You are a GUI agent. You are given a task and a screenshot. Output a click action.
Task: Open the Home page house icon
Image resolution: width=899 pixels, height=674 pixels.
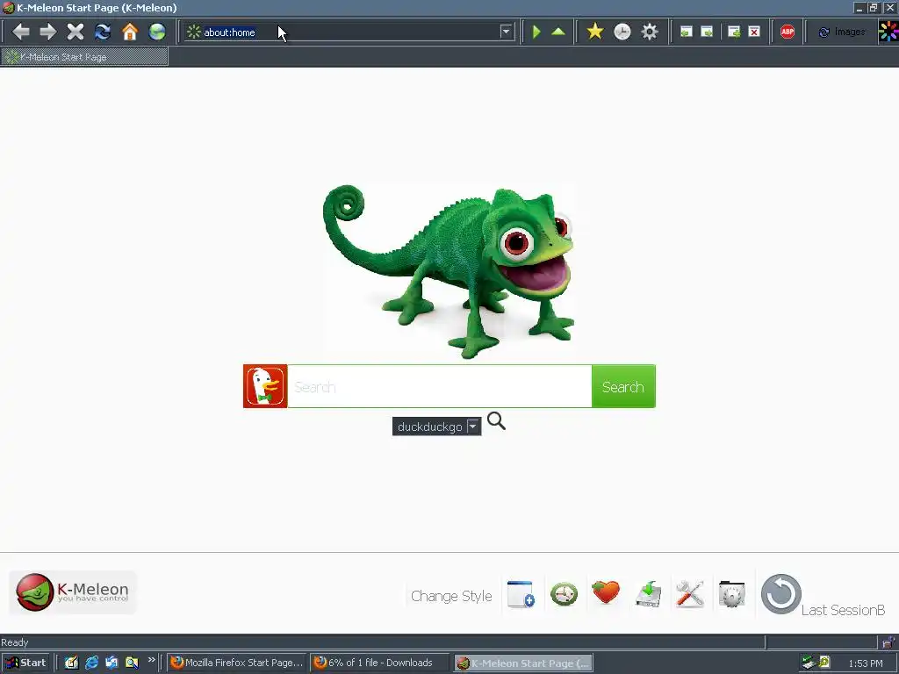tap(130, 32)
